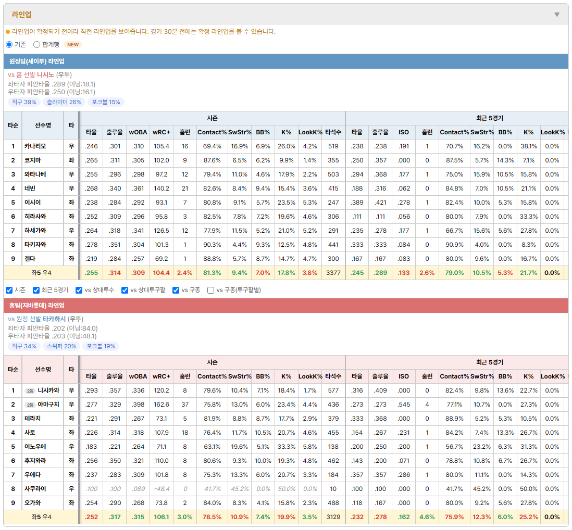Open home starter 니시노 link

pyautogui.click(x=46, y=75)
